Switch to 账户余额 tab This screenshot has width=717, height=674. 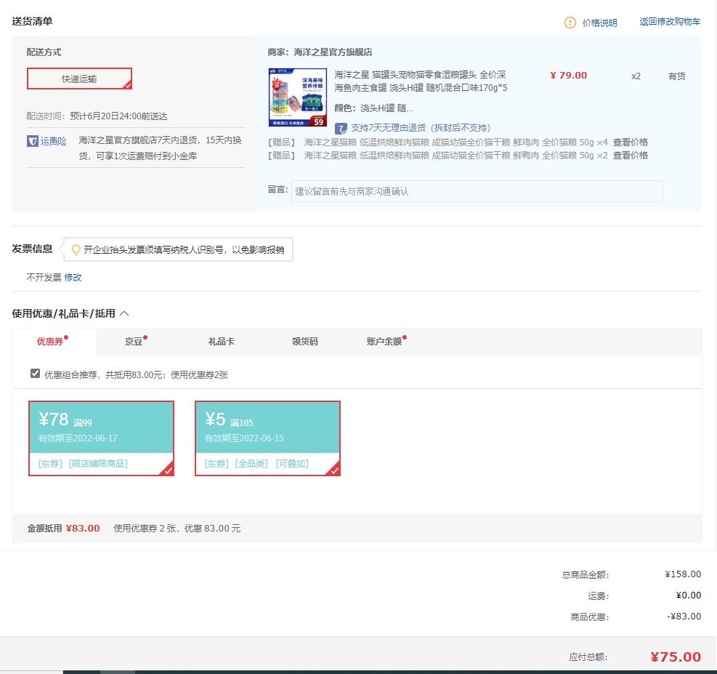point(384,341)
